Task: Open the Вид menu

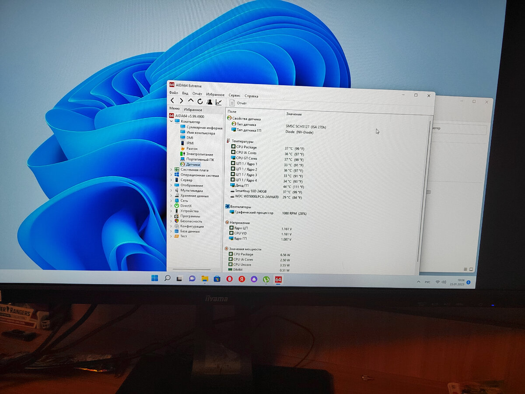Action: (185, 93)
